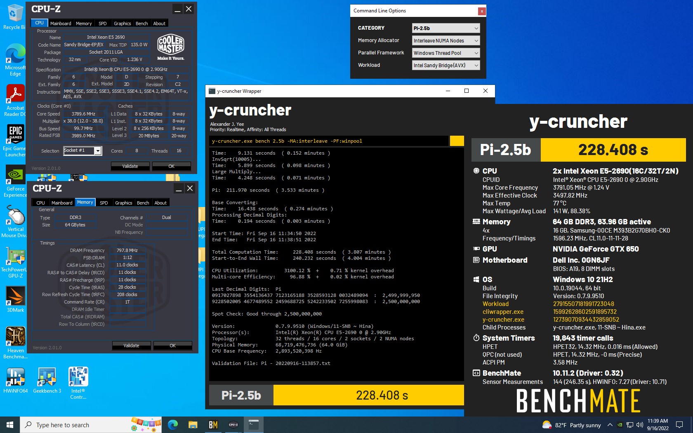Open the Geekbench 3 desktop icon
Image resolution: width=693 pixels, height=433 pixels.
pyautogui.click(x=47, y=380)
